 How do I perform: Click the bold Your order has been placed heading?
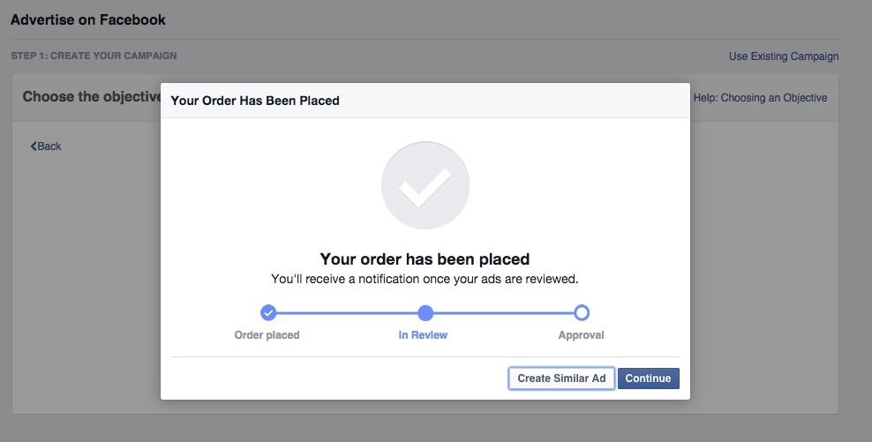click(x=425, y=259)
